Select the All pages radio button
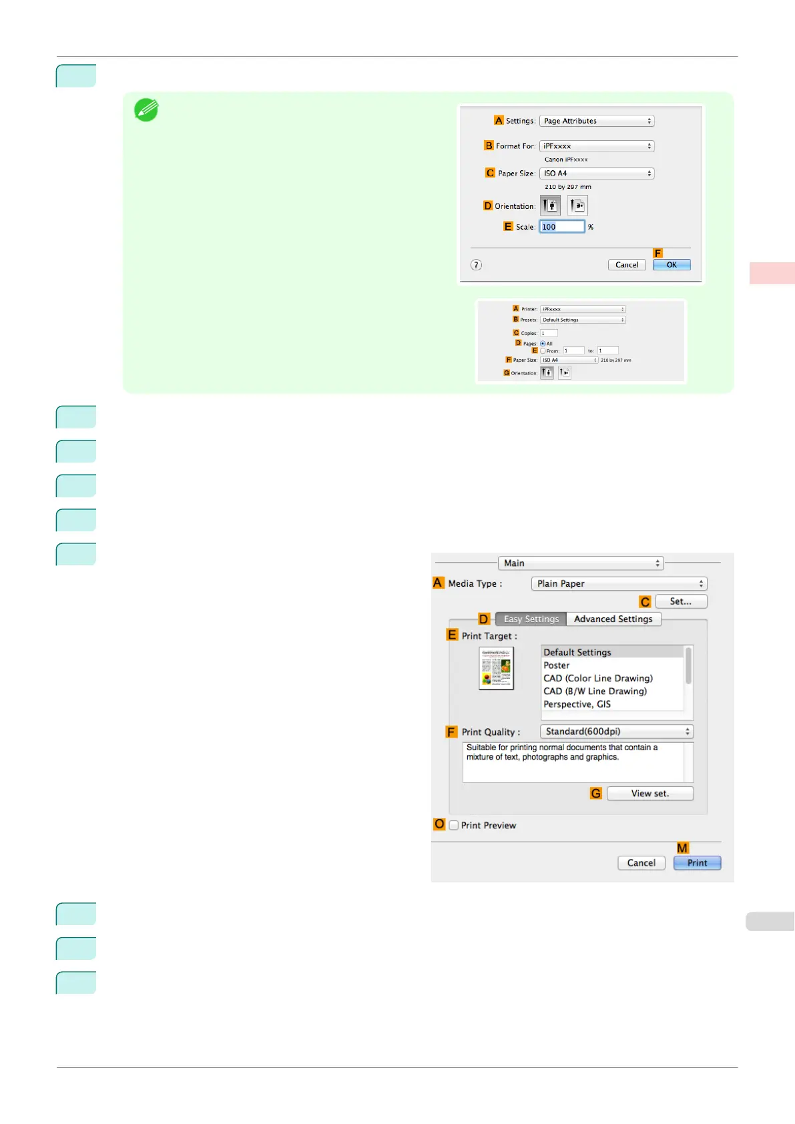Image resolution: width=795 pixels, height=1124 pixels. click(x=543, y=344)
